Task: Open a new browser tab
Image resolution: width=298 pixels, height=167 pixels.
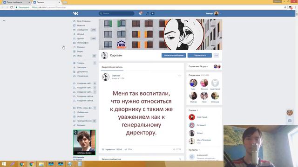Action: pos(65,2)
